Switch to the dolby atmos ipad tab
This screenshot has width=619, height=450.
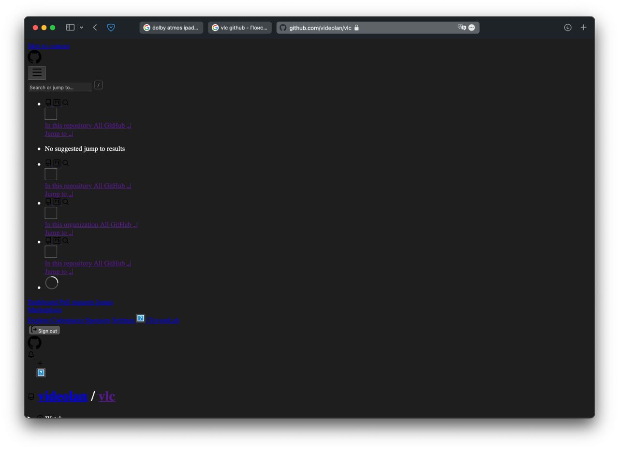(171, 28)
